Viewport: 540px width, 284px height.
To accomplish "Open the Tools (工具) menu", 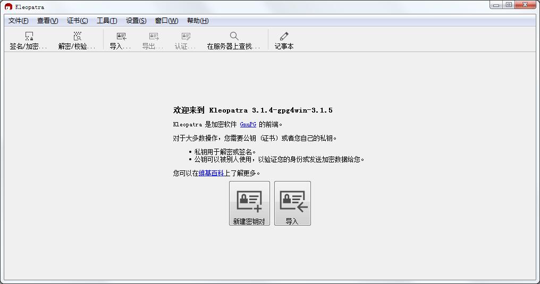I will [x=107, y=21].
